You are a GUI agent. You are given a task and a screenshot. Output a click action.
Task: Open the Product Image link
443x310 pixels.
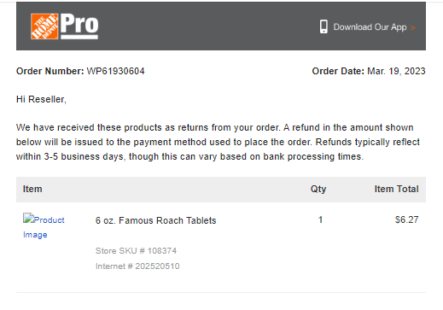[44, 227]
